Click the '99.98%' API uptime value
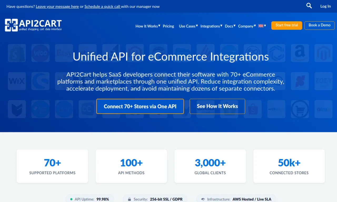 103,199
